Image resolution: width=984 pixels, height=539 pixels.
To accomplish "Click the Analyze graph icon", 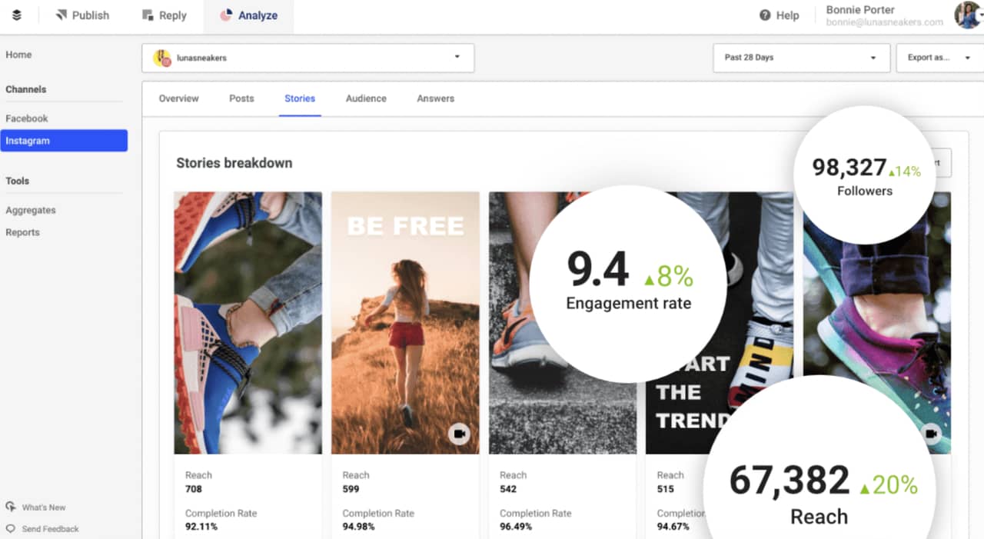I will point(228,15).
